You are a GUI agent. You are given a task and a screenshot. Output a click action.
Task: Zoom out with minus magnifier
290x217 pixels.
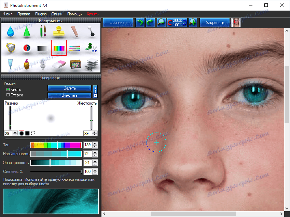161,23
